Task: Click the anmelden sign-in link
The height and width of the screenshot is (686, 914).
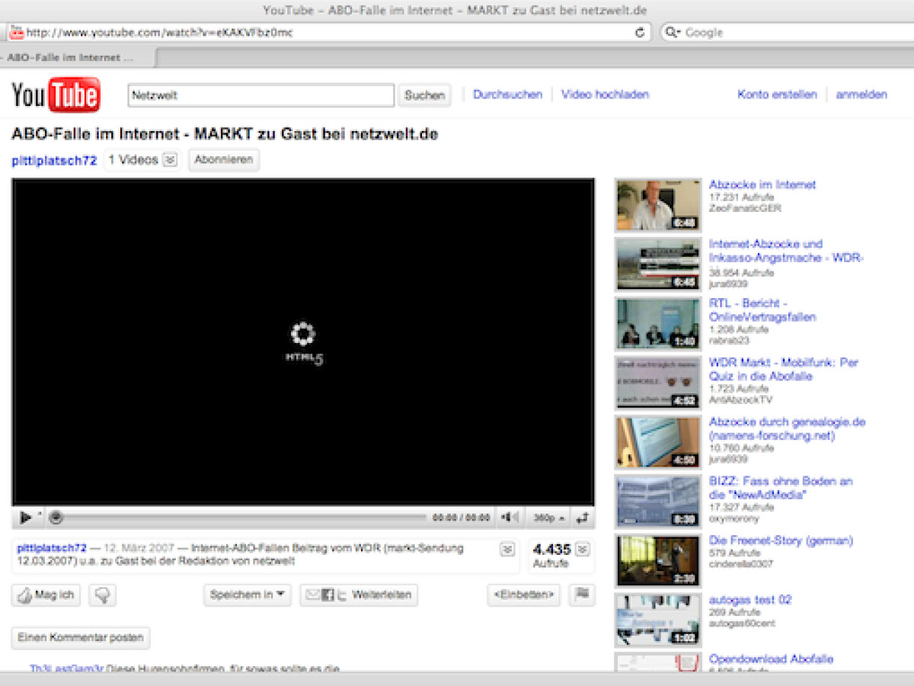Action: point(861,95)
